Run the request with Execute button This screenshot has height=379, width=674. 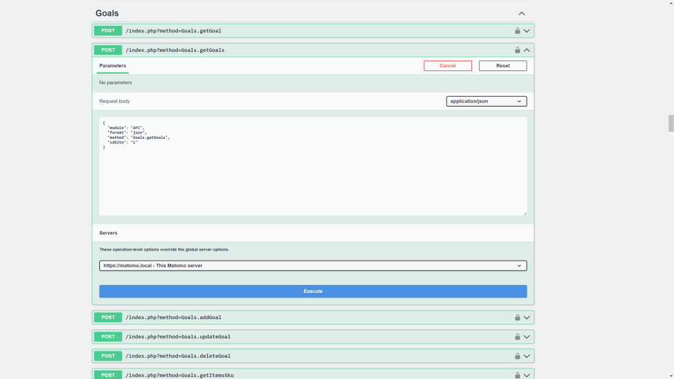click(313, 291)
